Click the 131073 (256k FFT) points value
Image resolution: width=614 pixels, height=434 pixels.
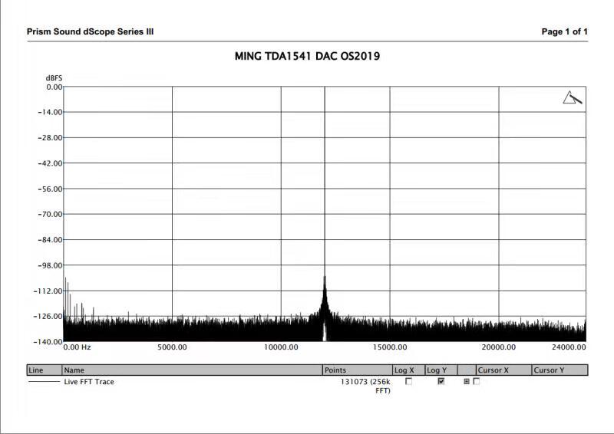[x=366, y=386]
